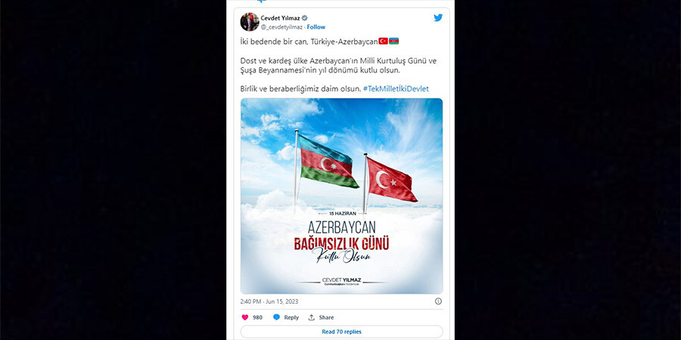681x340 pixels.
Task: Click the tweet text about Milli Kurtuluş Günü
Action: (338, 65)
